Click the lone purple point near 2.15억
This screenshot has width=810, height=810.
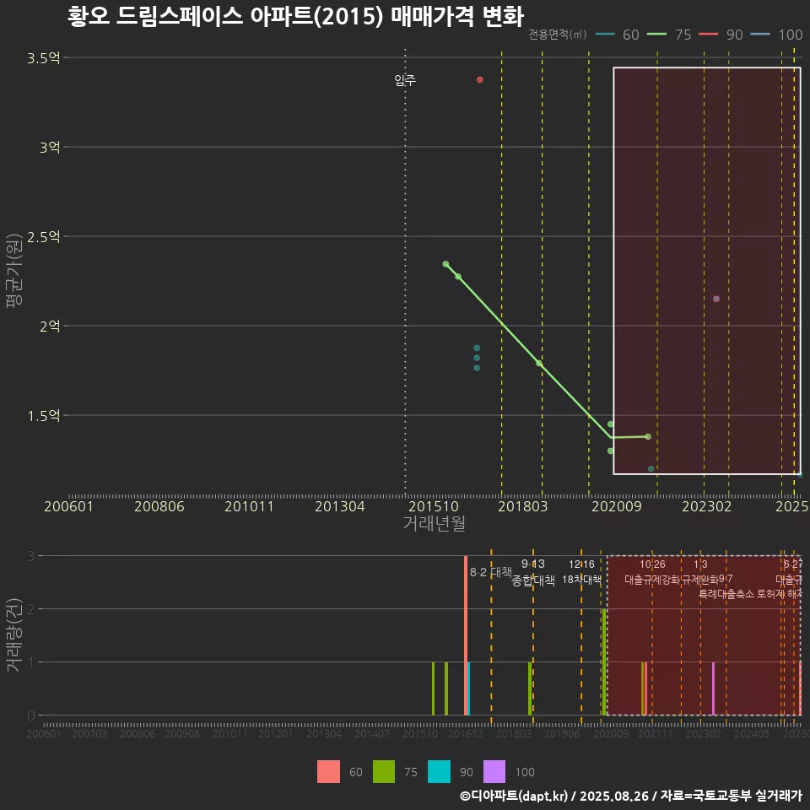tap(716, 299)
